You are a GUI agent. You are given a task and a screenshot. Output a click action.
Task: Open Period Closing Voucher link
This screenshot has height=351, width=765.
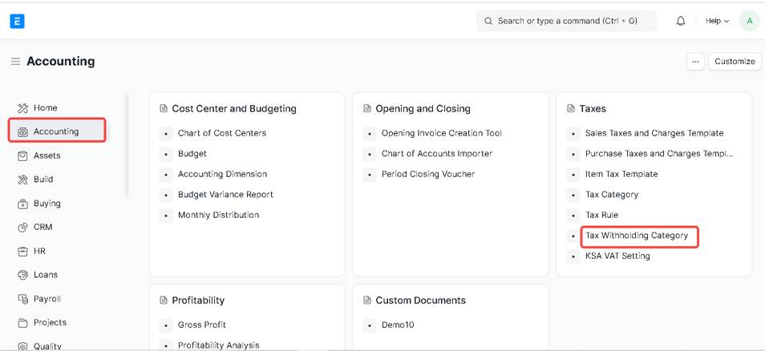click(428, 174)
